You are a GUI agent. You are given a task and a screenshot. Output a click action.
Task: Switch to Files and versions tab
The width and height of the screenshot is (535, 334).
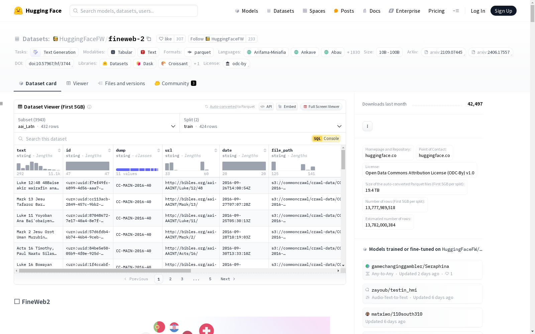[121, 83]
